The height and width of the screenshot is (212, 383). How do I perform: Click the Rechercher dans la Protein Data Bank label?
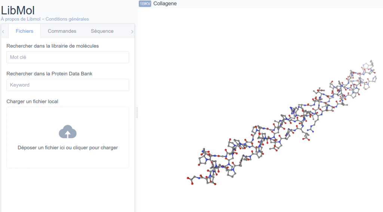pyautogui.click(x=49, y=74)
